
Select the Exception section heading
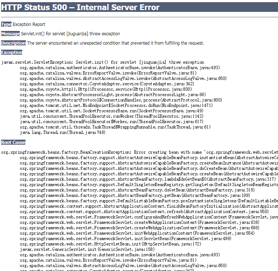pyautogui.click(x=11, y=52)
